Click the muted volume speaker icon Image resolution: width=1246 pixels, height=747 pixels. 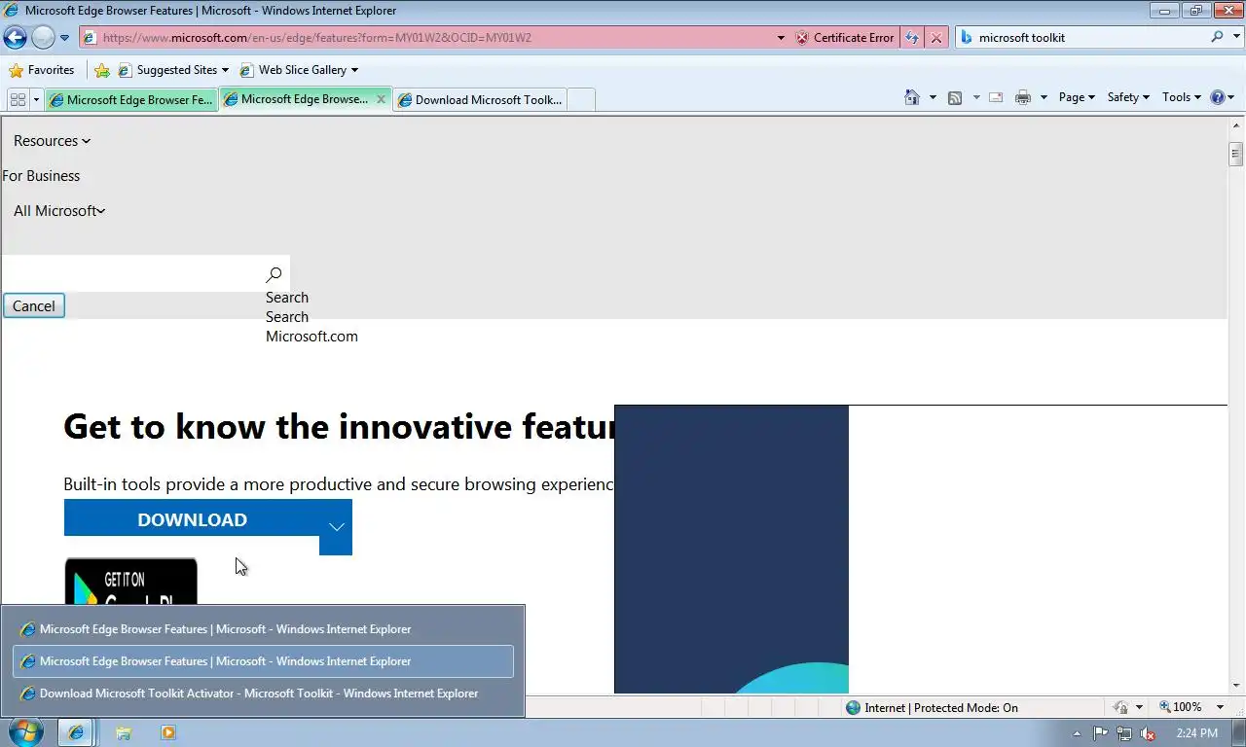(1148, 733)
